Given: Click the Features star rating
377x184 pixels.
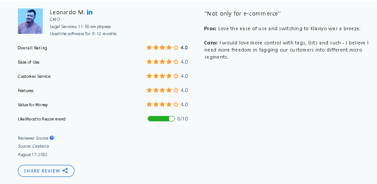Looking at the screenshot, I should (162, 90).
